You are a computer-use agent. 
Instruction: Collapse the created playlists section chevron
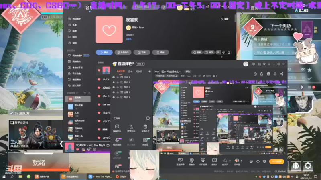click(89, 93)
